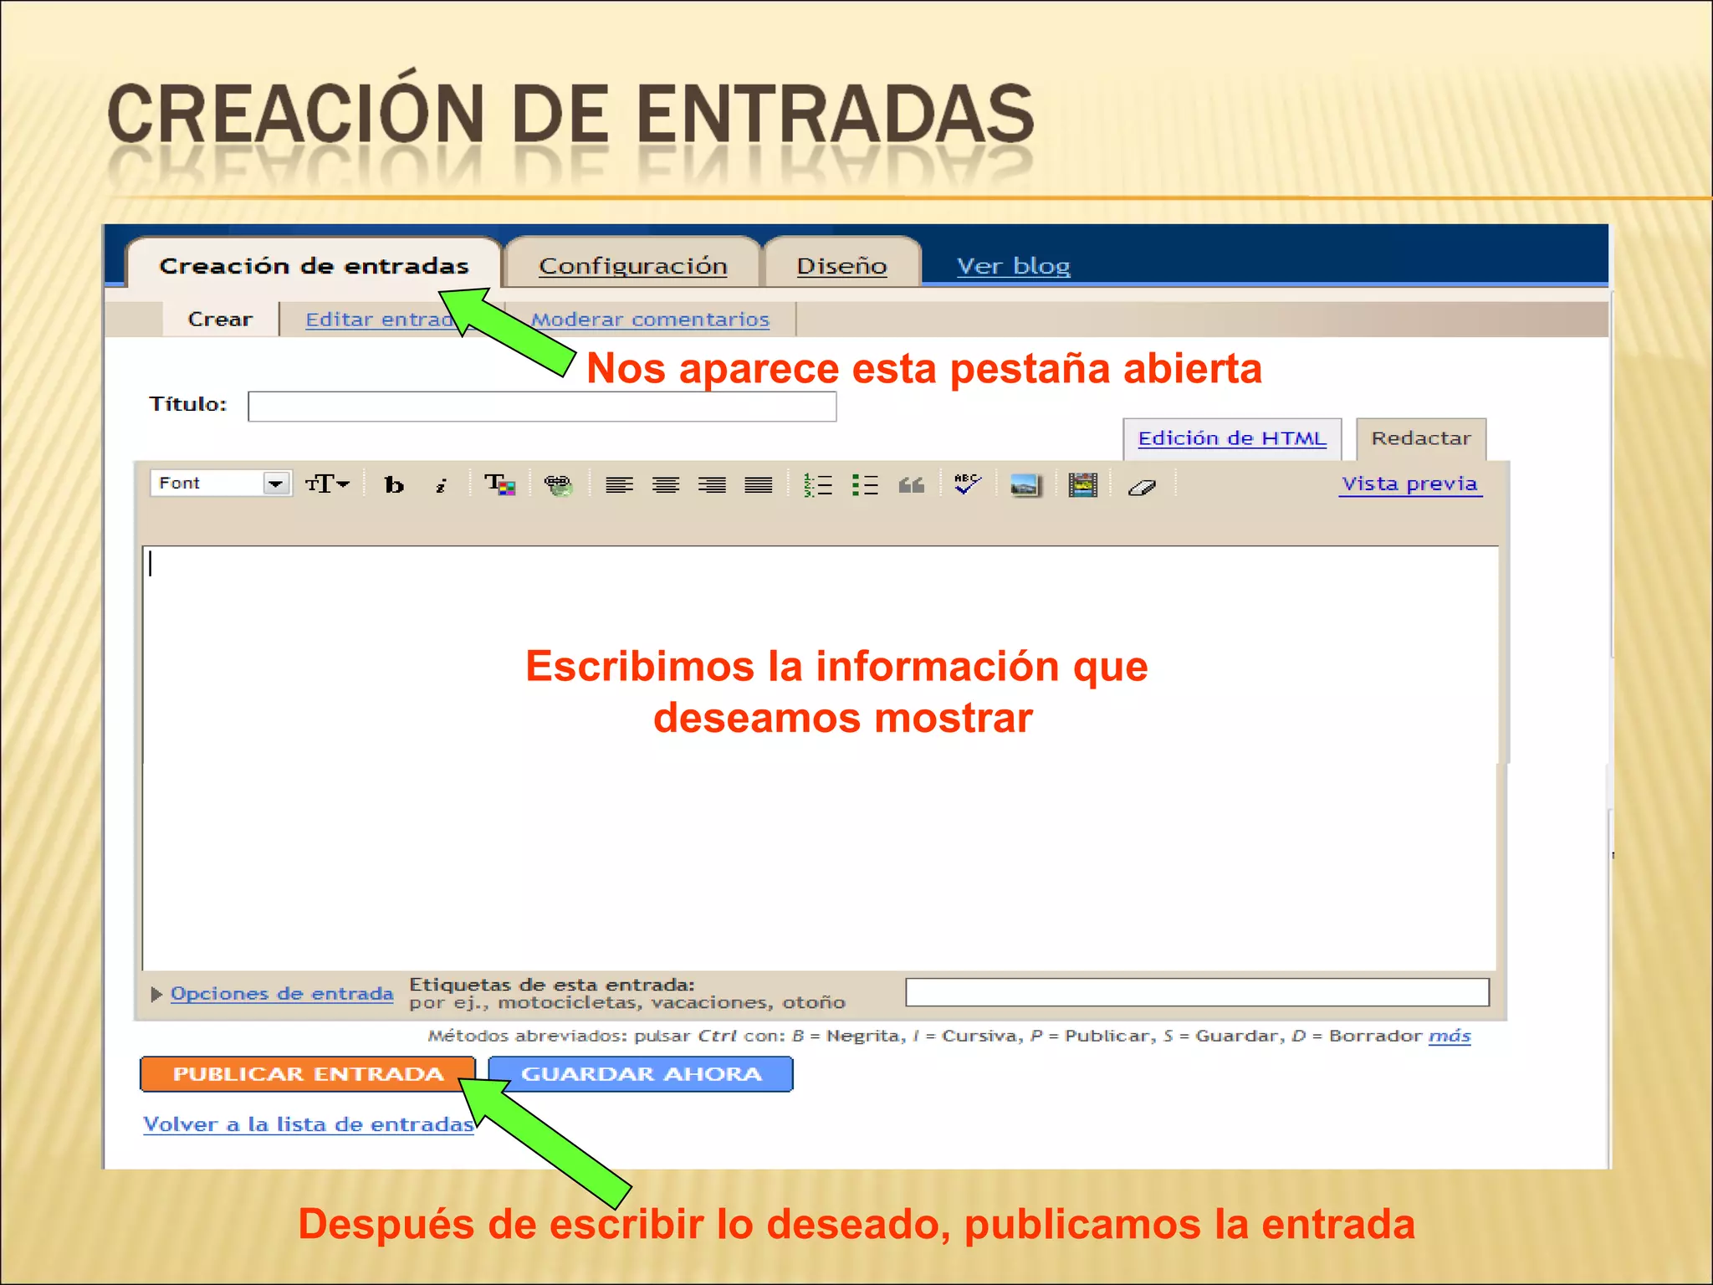
Task: Align text right
Action: pos(712,485)
